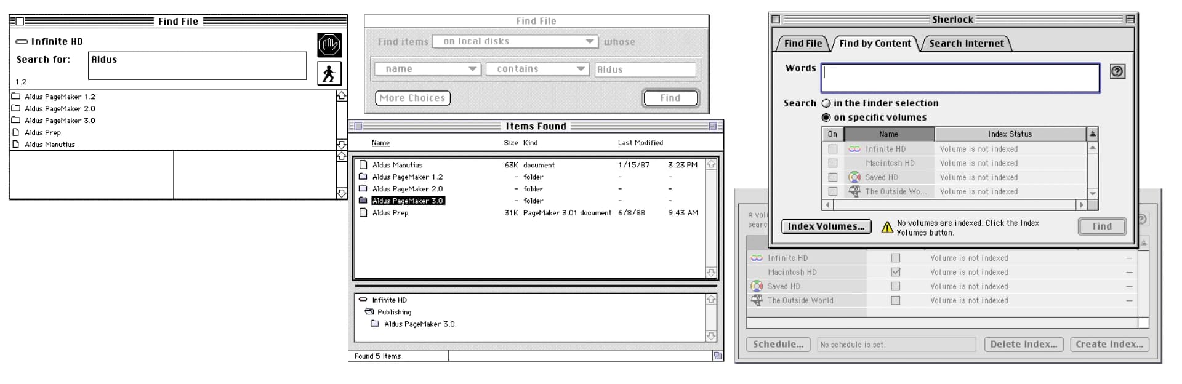Open the 'on local disks' dropdown
The width and height of the screenshot is (1182, 384).
tap(515, 41)
